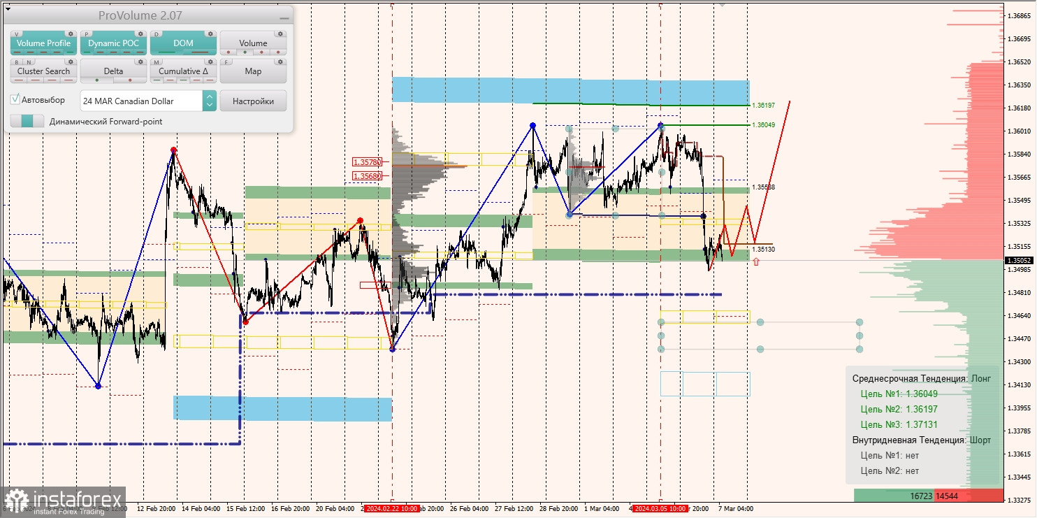Uncheck the Автовыбор checkbox
The height and width of the screenshot is (518, 1037).
pyautogui.click(x=15, y=100)
